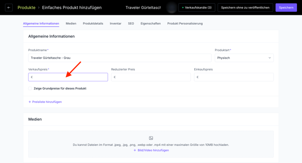The height and width of the screenshot is (163, 302).
Task: Click the Produktname text field
Action: click(119, 58)
